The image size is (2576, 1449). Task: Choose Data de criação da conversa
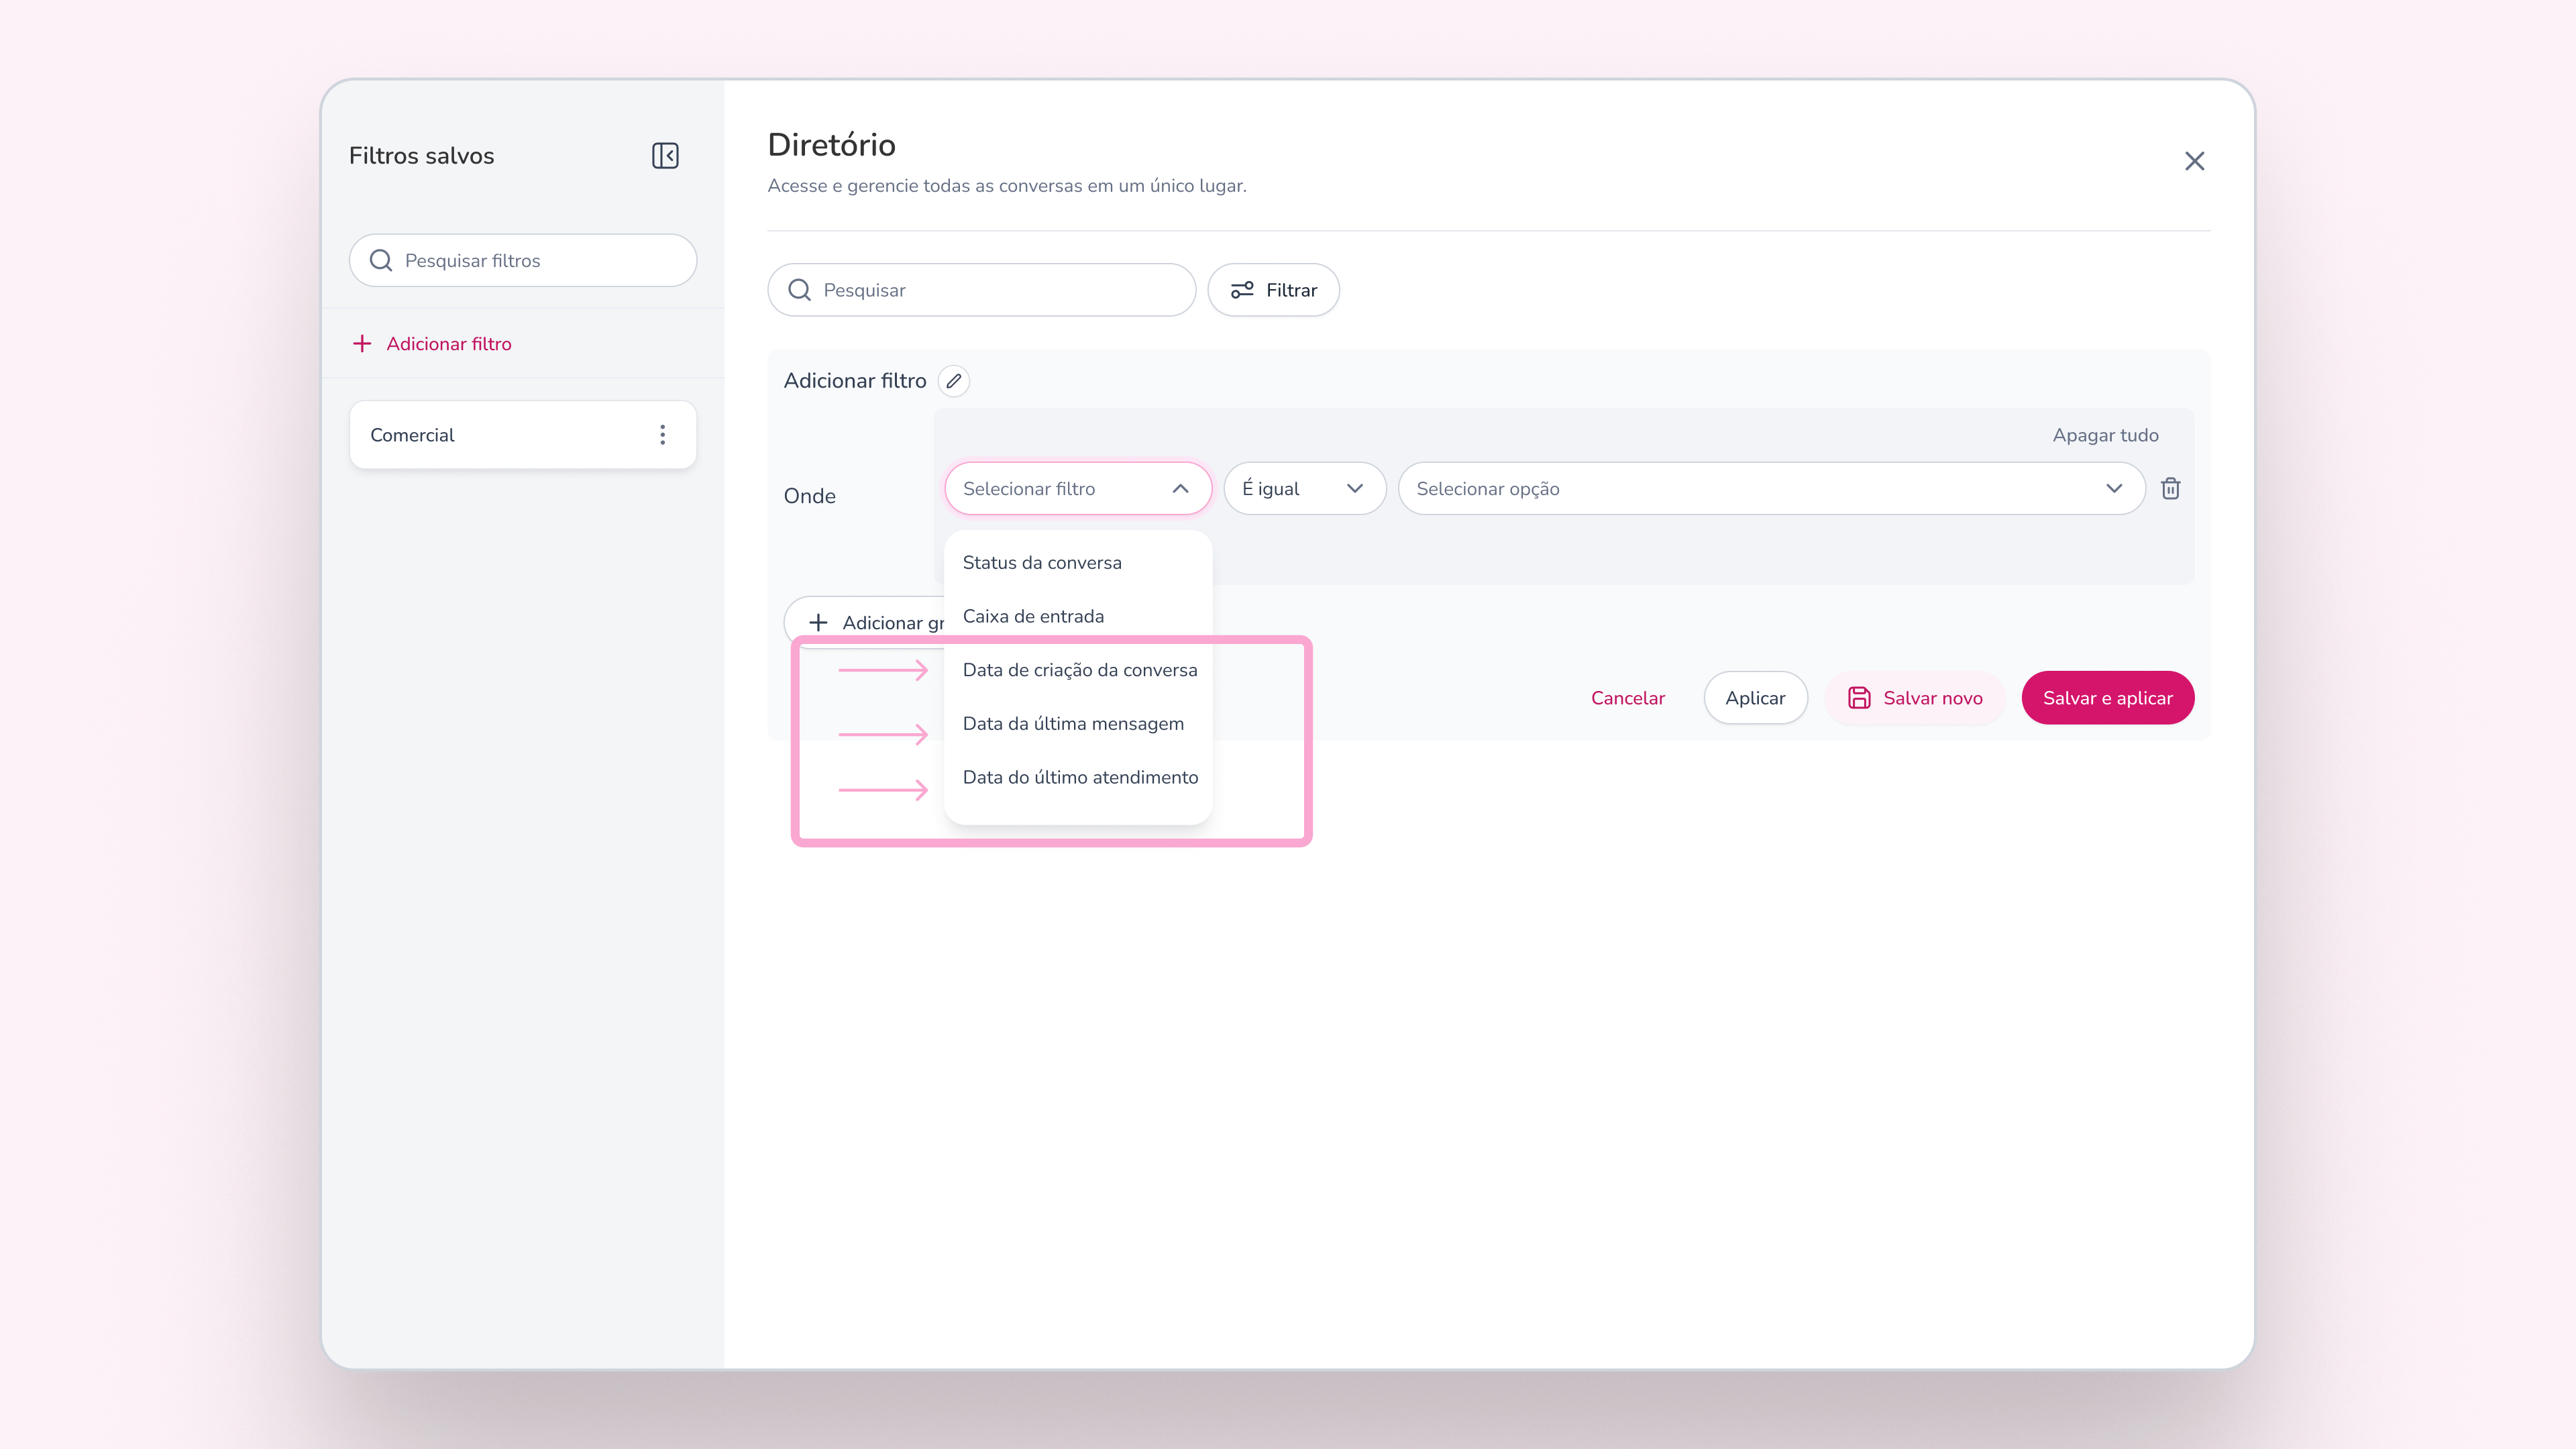1078,670
